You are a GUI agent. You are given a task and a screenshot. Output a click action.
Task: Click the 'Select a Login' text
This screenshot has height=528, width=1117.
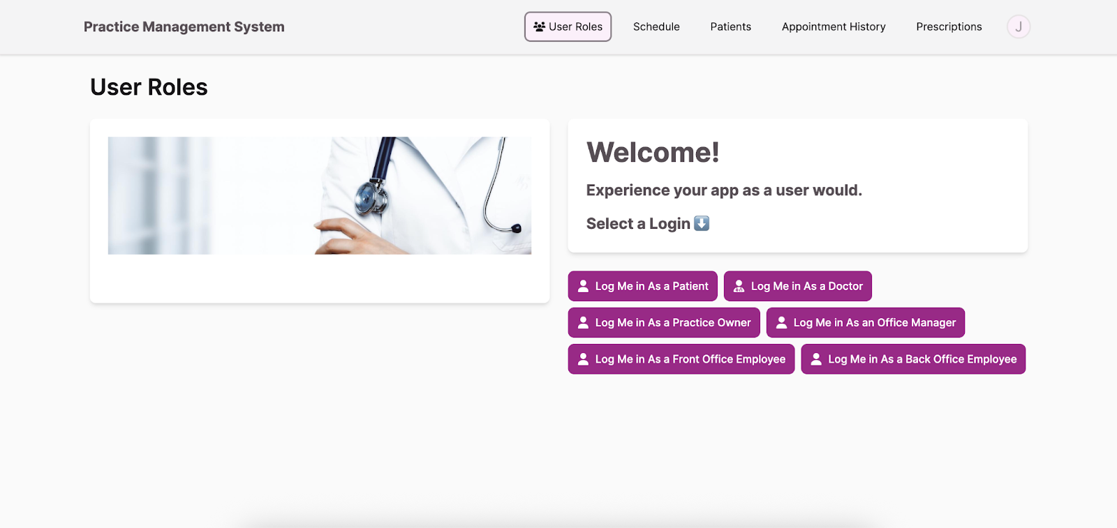coord(637,223)
